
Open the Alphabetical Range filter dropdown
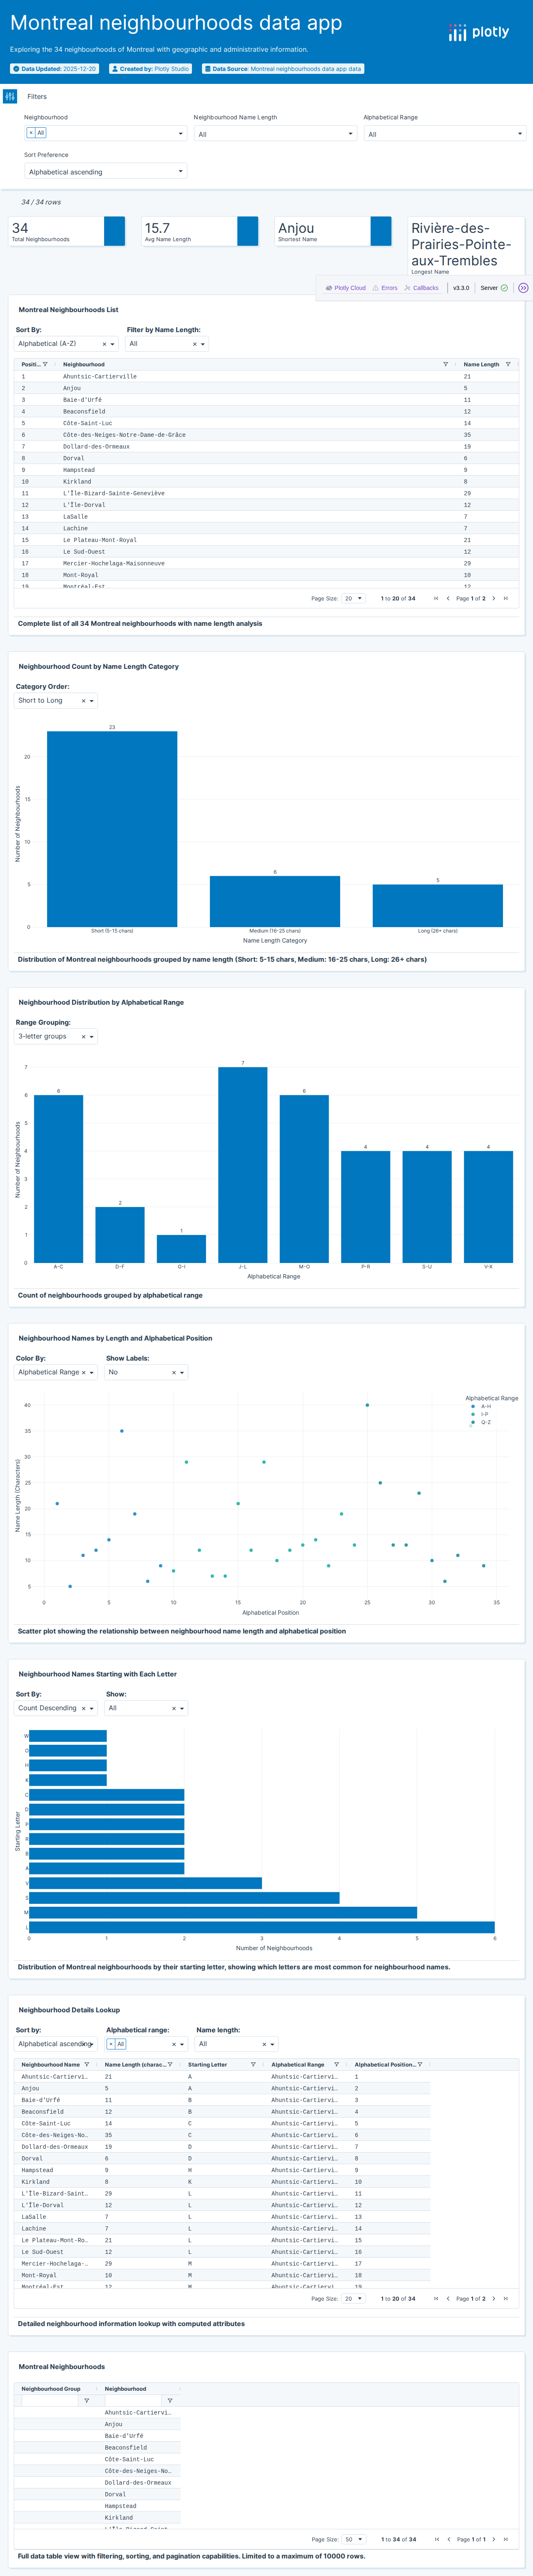click(x=444, y=133)
